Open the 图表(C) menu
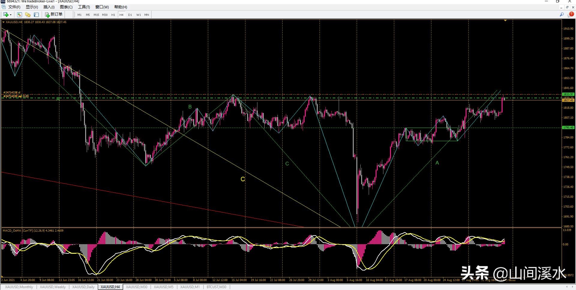 click(66, 7)
